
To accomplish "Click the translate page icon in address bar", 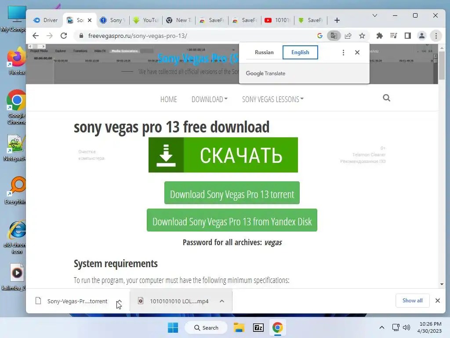I will (334, 36).
